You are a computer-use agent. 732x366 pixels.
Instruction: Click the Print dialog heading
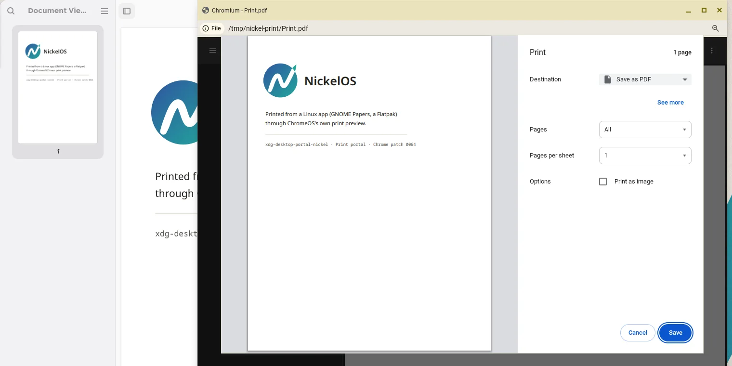(537, 52)
